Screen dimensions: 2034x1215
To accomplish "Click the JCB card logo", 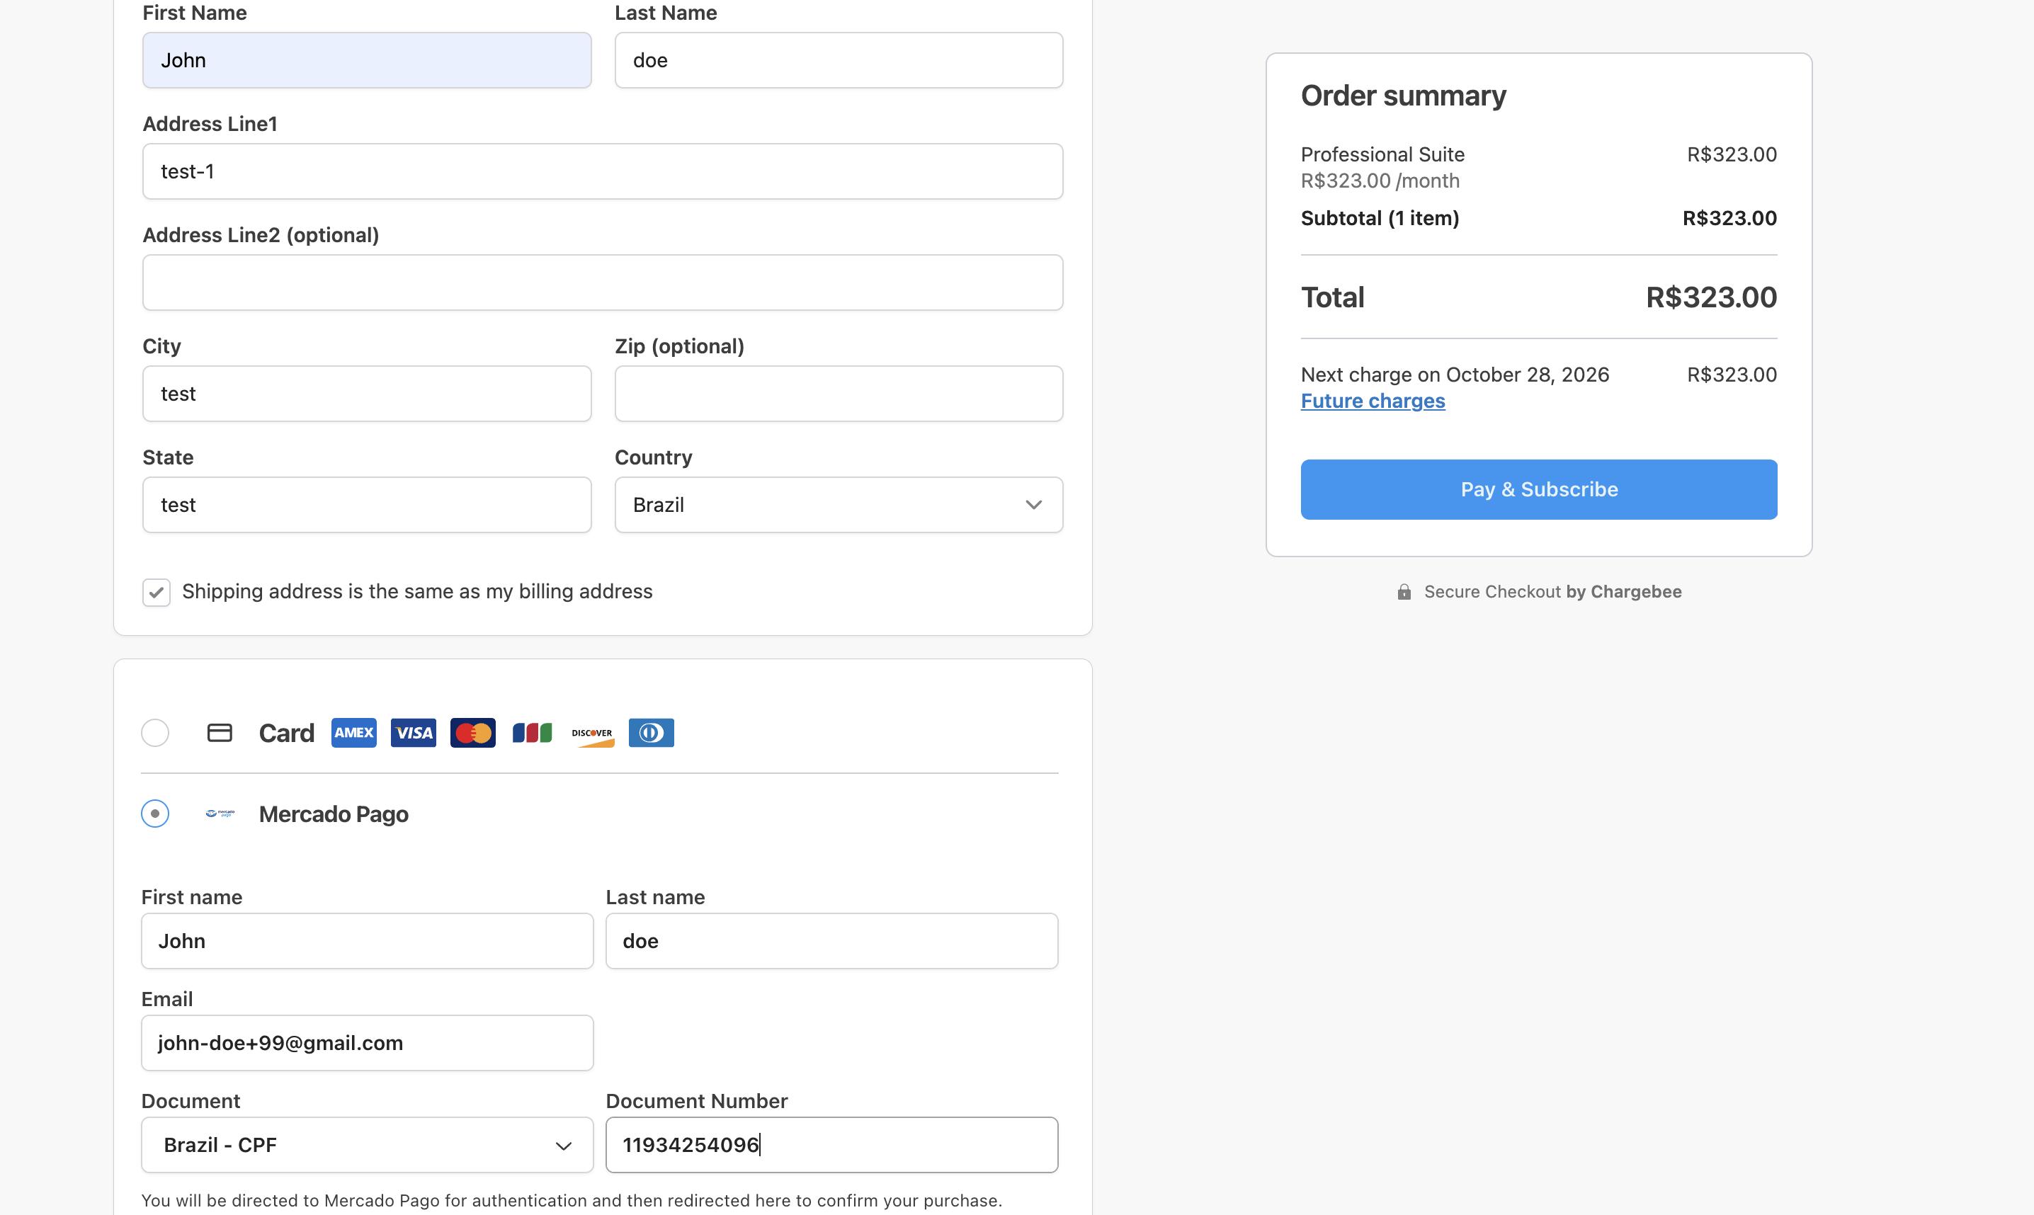I will point(533,733).
